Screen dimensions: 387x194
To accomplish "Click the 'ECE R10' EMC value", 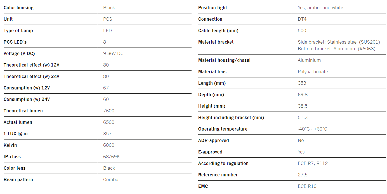I will click(307, 186).
